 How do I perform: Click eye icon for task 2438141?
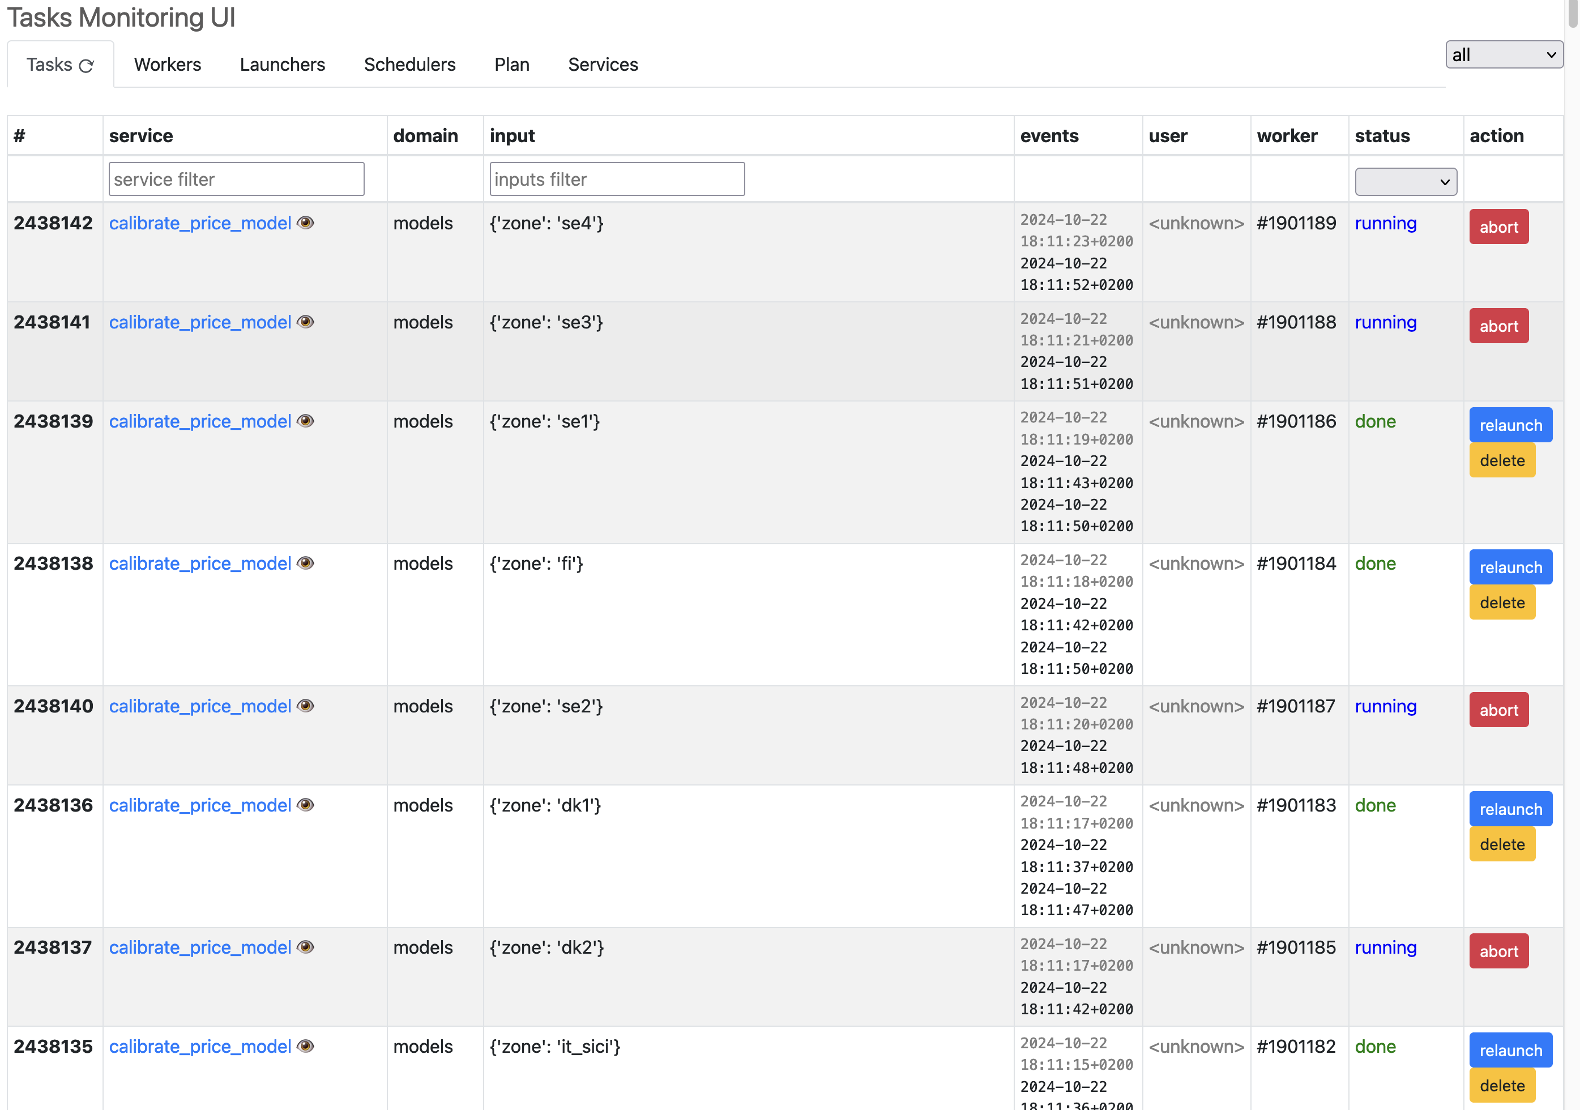pos(306,322)
